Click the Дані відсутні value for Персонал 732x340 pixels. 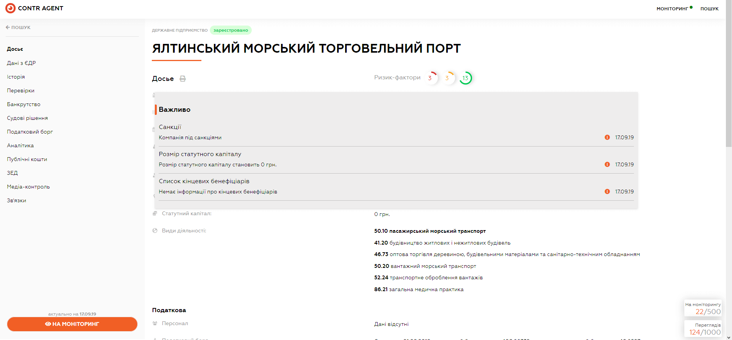pos(391,324)
